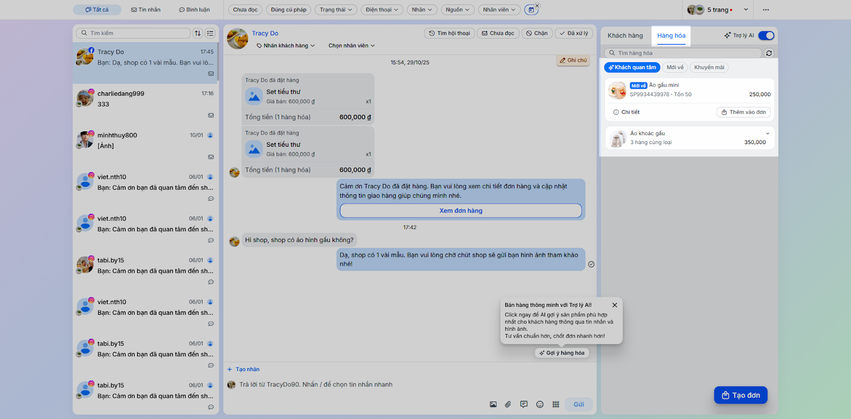Expand the Trạng thái dropdown
Screen dimensions: 851x419
click(x=336, y=10)
